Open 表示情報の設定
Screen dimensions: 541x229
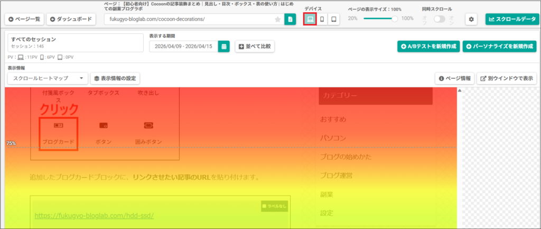(x=115, y=78)
